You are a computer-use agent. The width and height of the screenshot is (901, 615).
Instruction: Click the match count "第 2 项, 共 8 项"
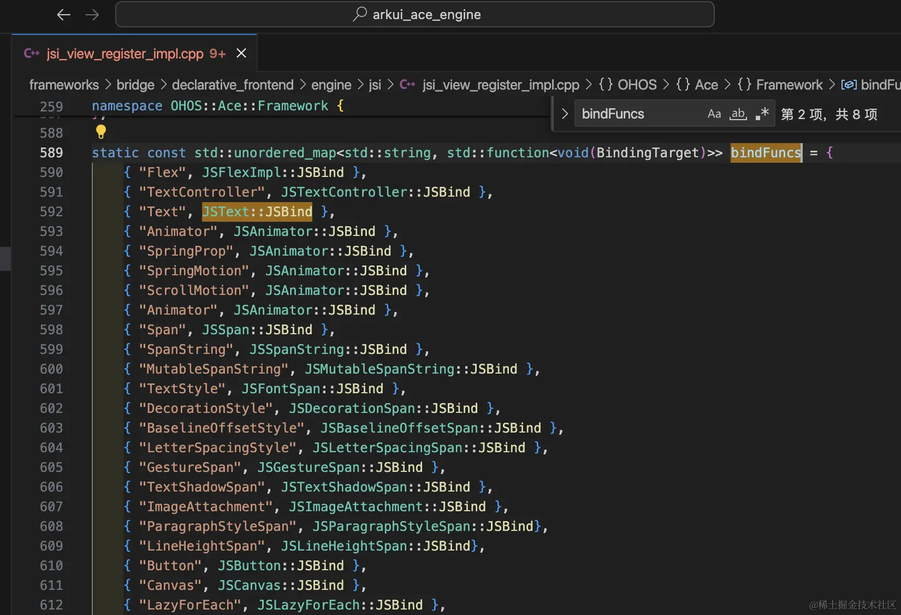click(829, 114)
